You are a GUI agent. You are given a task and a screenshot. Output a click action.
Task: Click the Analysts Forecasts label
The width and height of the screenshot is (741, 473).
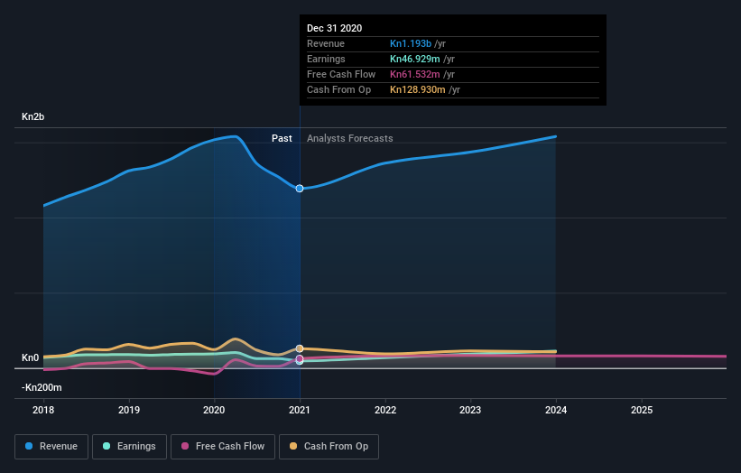pos(349,138)
